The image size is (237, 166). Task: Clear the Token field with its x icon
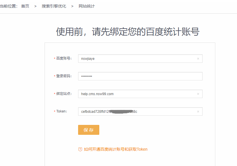[x=198, y=112]
